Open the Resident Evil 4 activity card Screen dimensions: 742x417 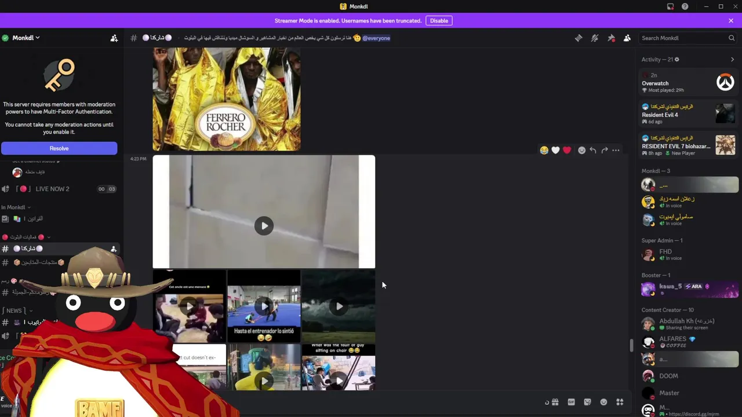point(688,114)
